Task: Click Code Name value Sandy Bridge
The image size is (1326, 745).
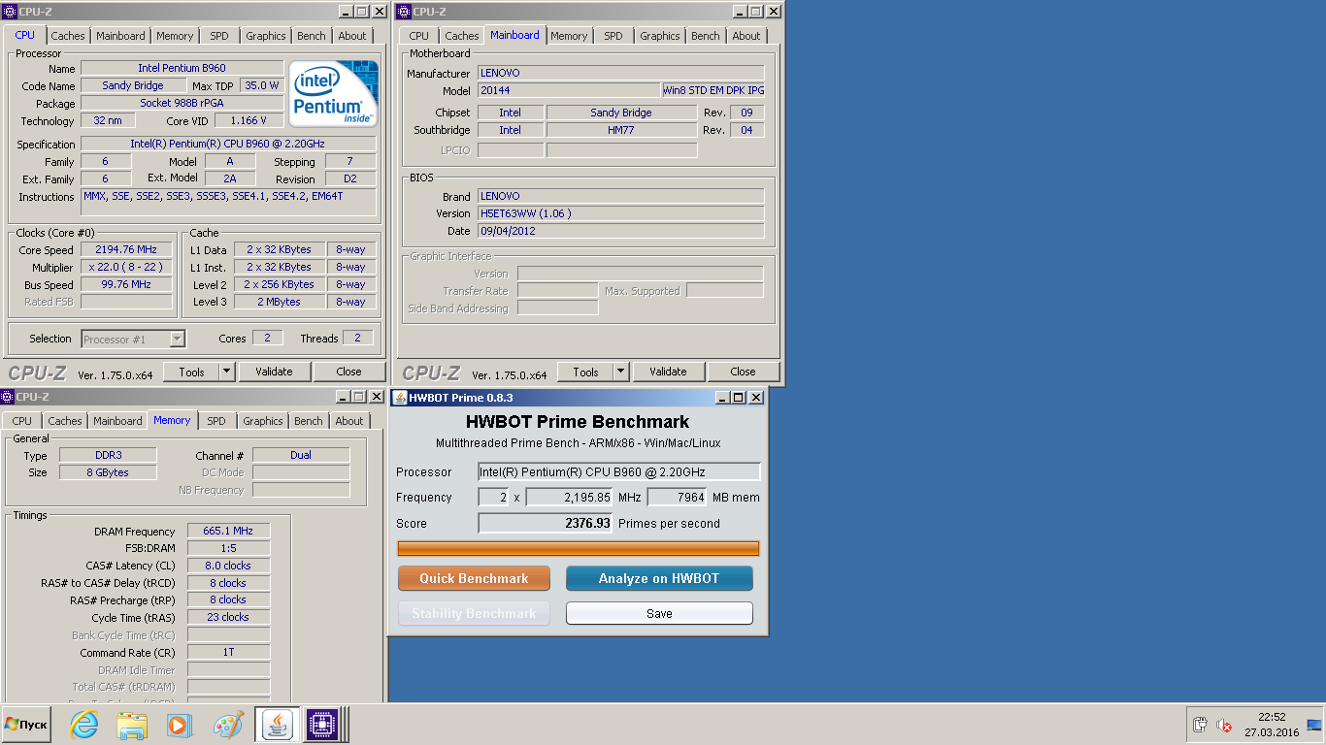Action: point(133,85)
